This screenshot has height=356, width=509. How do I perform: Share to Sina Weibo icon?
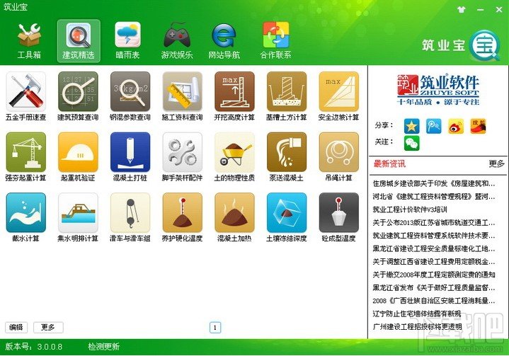pyautogui.click(x=456, y=126)
